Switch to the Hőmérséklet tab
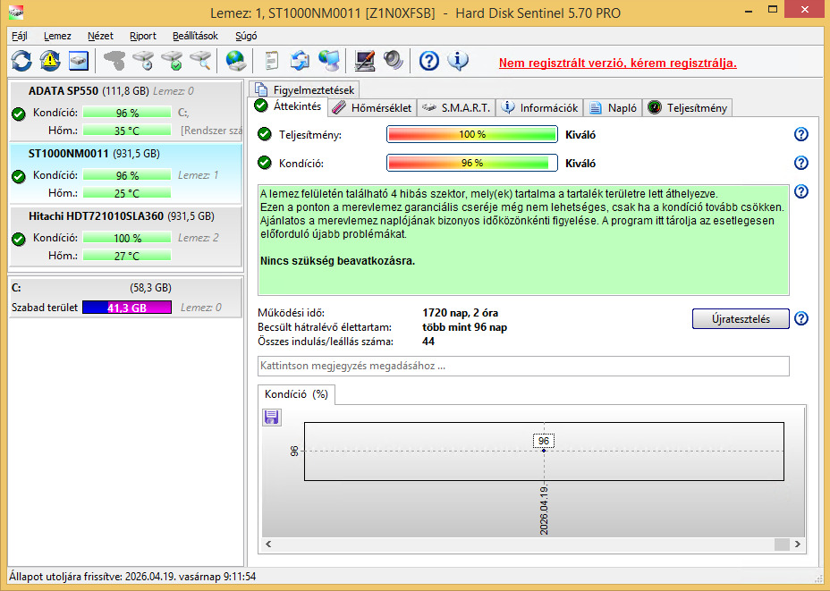Image resolution: width=830 pixels, height=591 pixels. click(x=372, y=108)
